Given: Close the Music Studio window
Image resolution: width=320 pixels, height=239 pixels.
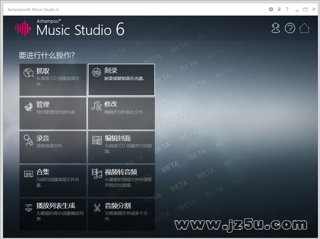Looking at the screenshot, I should coord(314,9).
